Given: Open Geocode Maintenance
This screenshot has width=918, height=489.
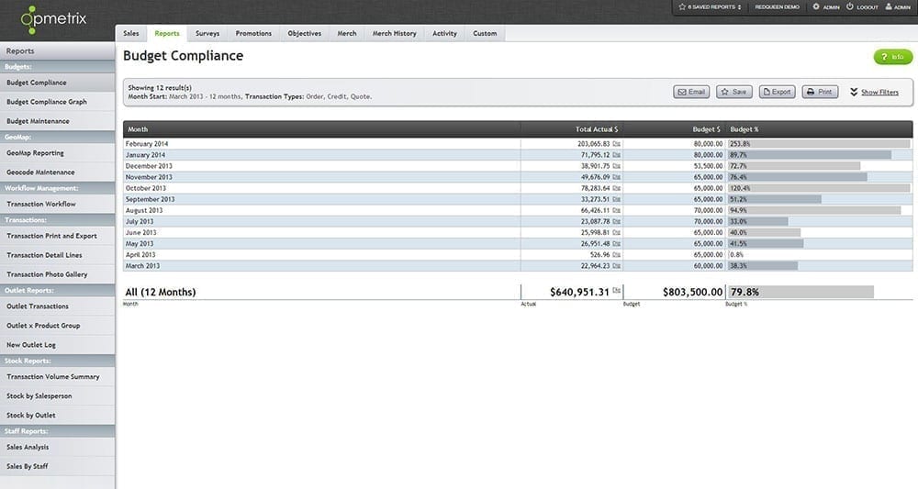Looking at the screenshot, I should [x=57, y=172].
